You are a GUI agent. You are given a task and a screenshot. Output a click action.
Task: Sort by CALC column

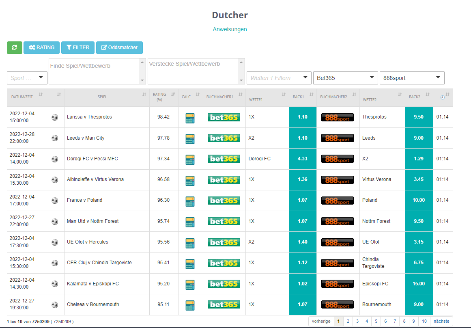click(x=190, y=97)
